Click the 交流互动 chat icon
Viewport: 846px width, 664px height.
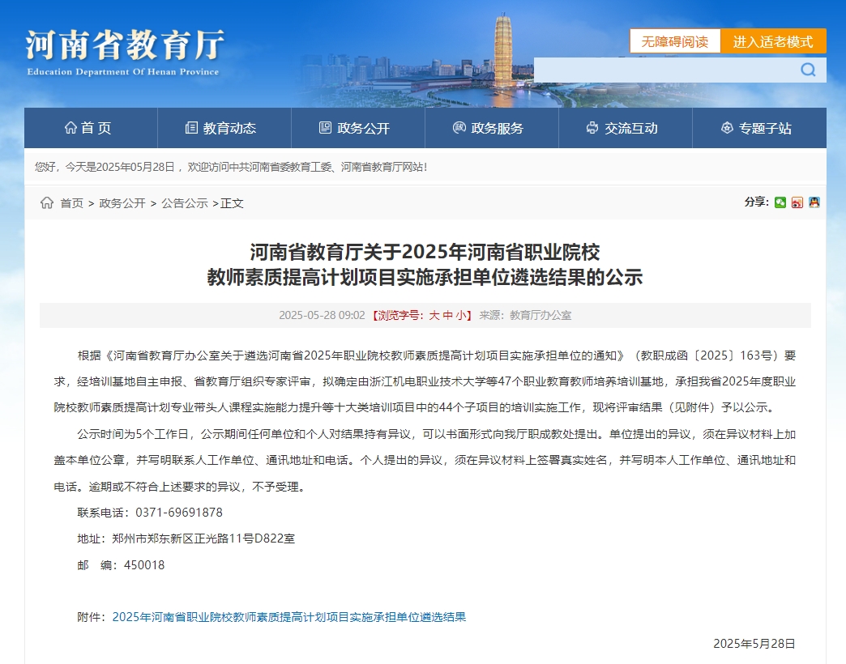pyautogui.click(x=592, y=128)
